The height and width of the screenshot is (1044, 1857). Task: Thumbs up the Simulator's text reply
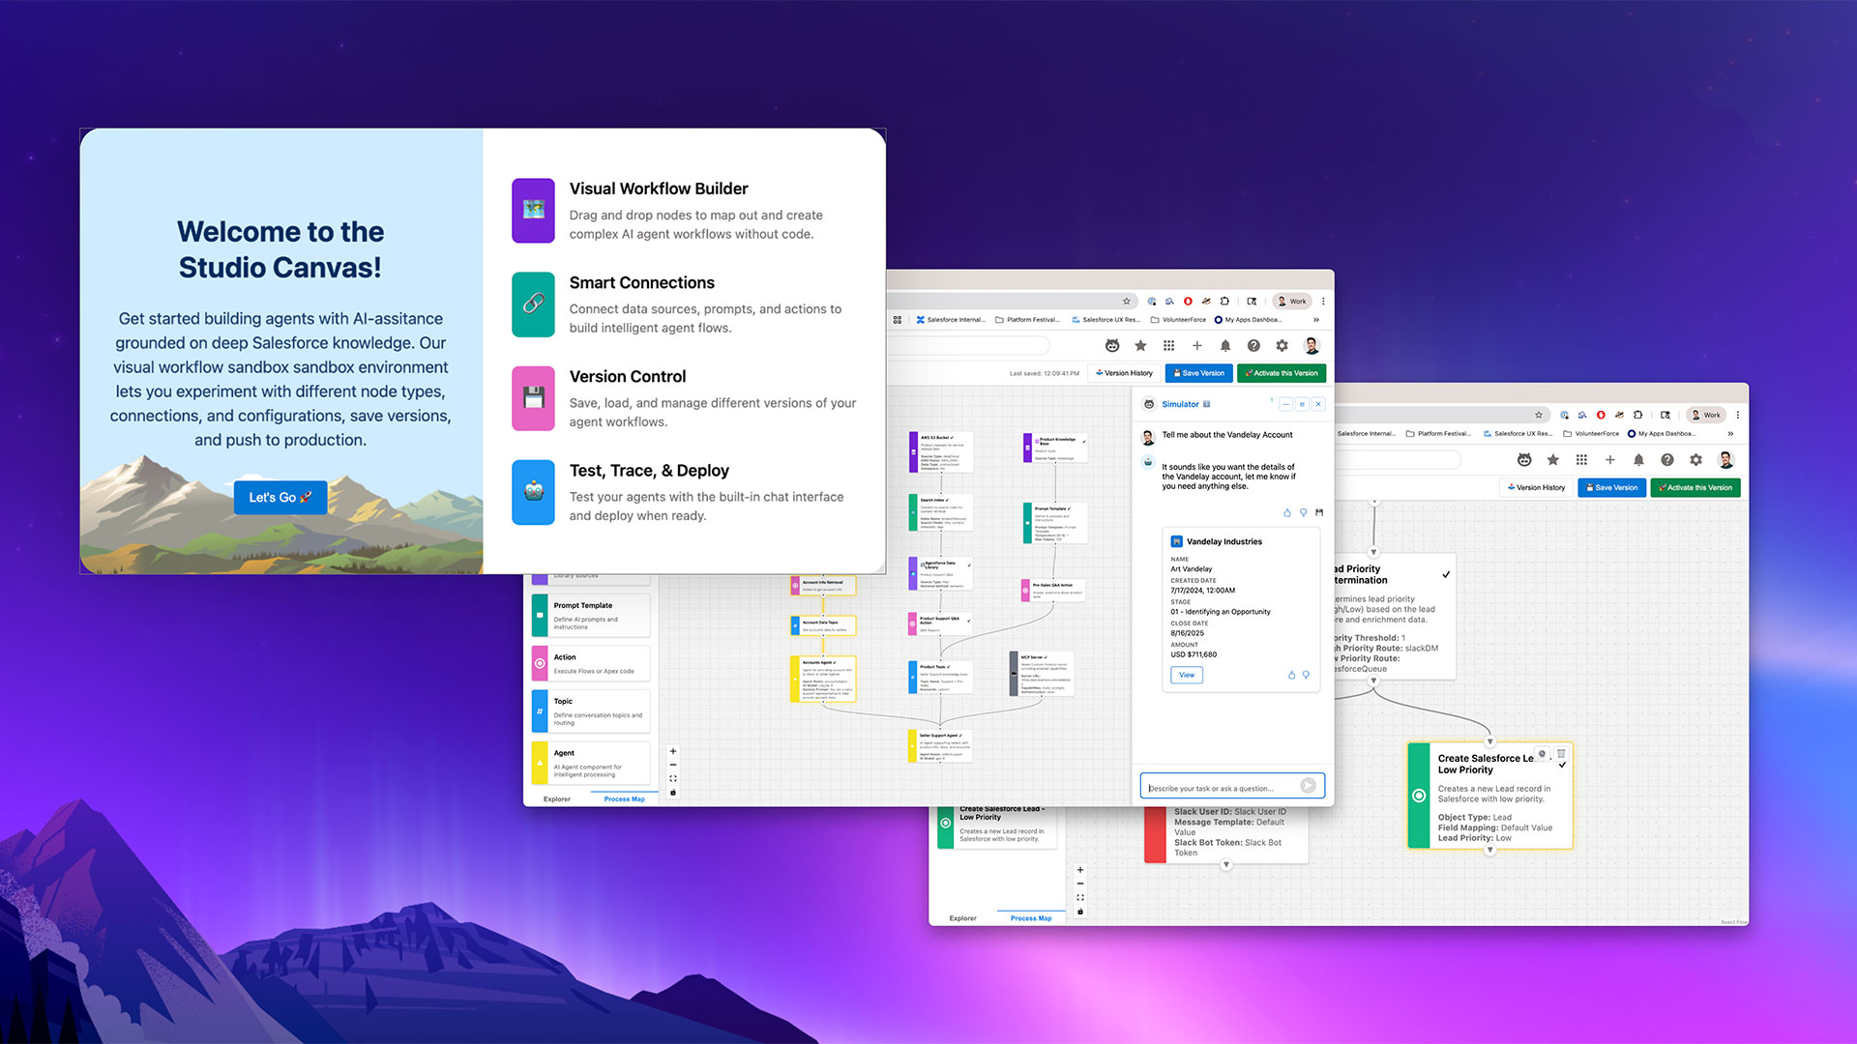point(1287,512)
